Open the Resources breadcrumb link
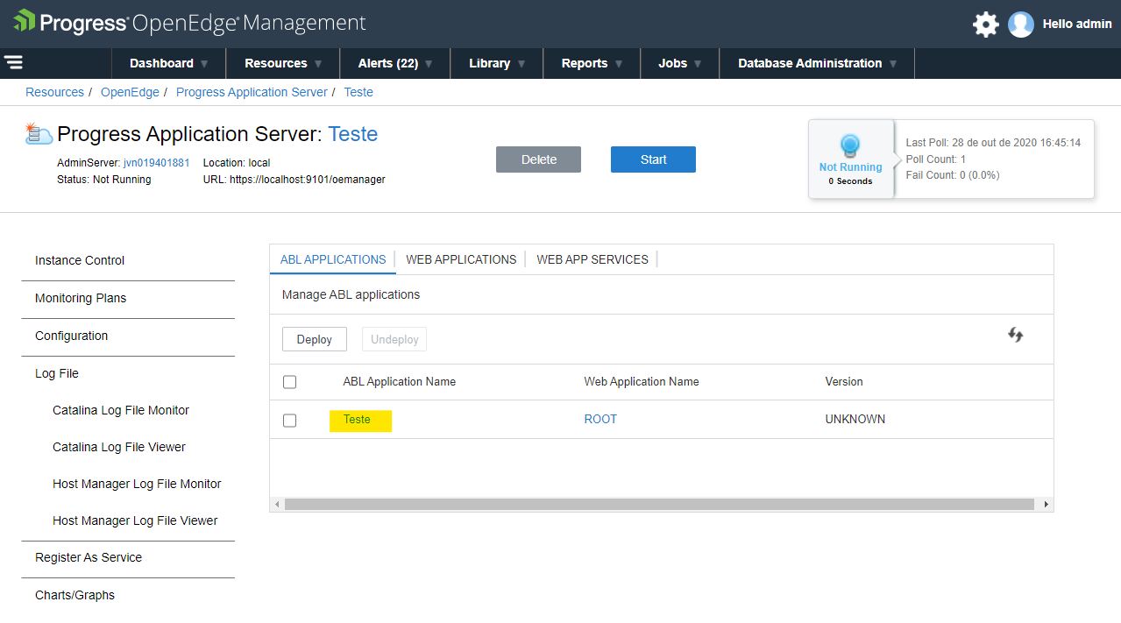 click(x=54, y=92)
